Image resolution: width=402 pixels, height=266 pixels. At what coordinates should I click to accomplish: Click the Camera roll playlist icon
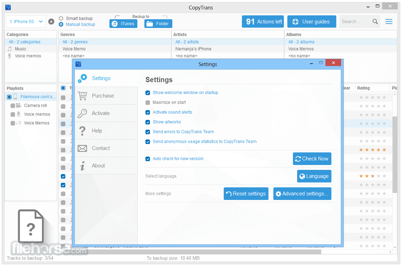click(19, 105)
